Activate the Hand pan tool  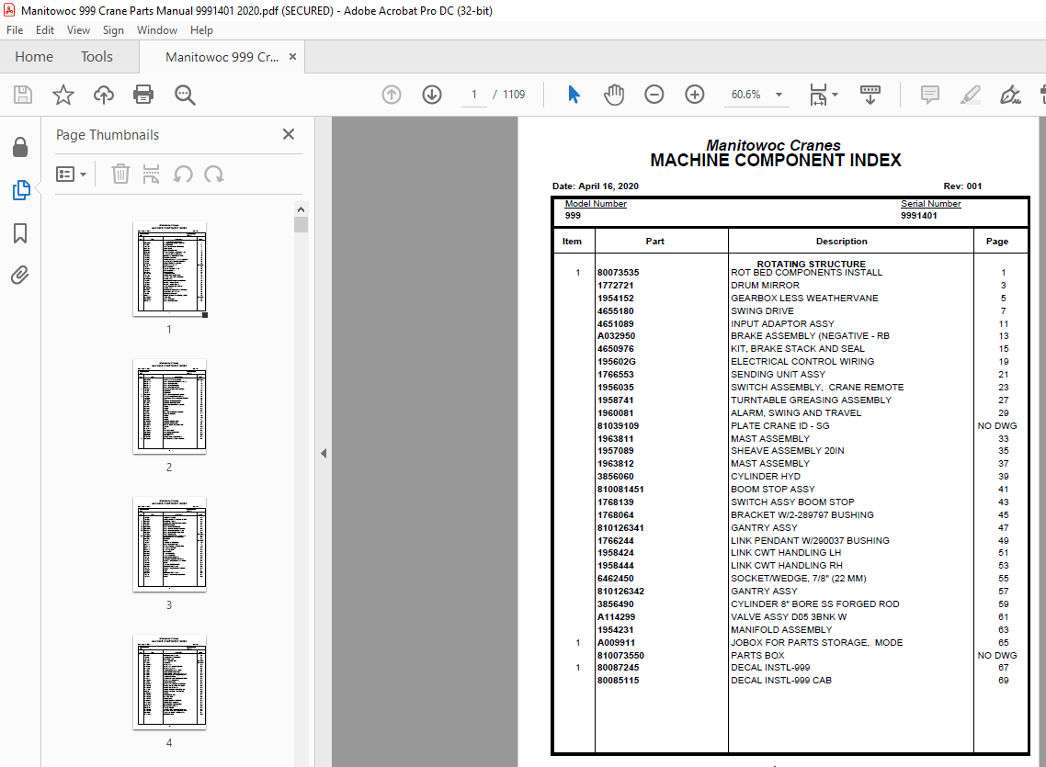coord(614,95)
